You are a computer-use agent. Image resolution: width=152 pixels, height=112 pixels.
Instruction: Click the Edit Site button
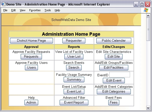114,57
